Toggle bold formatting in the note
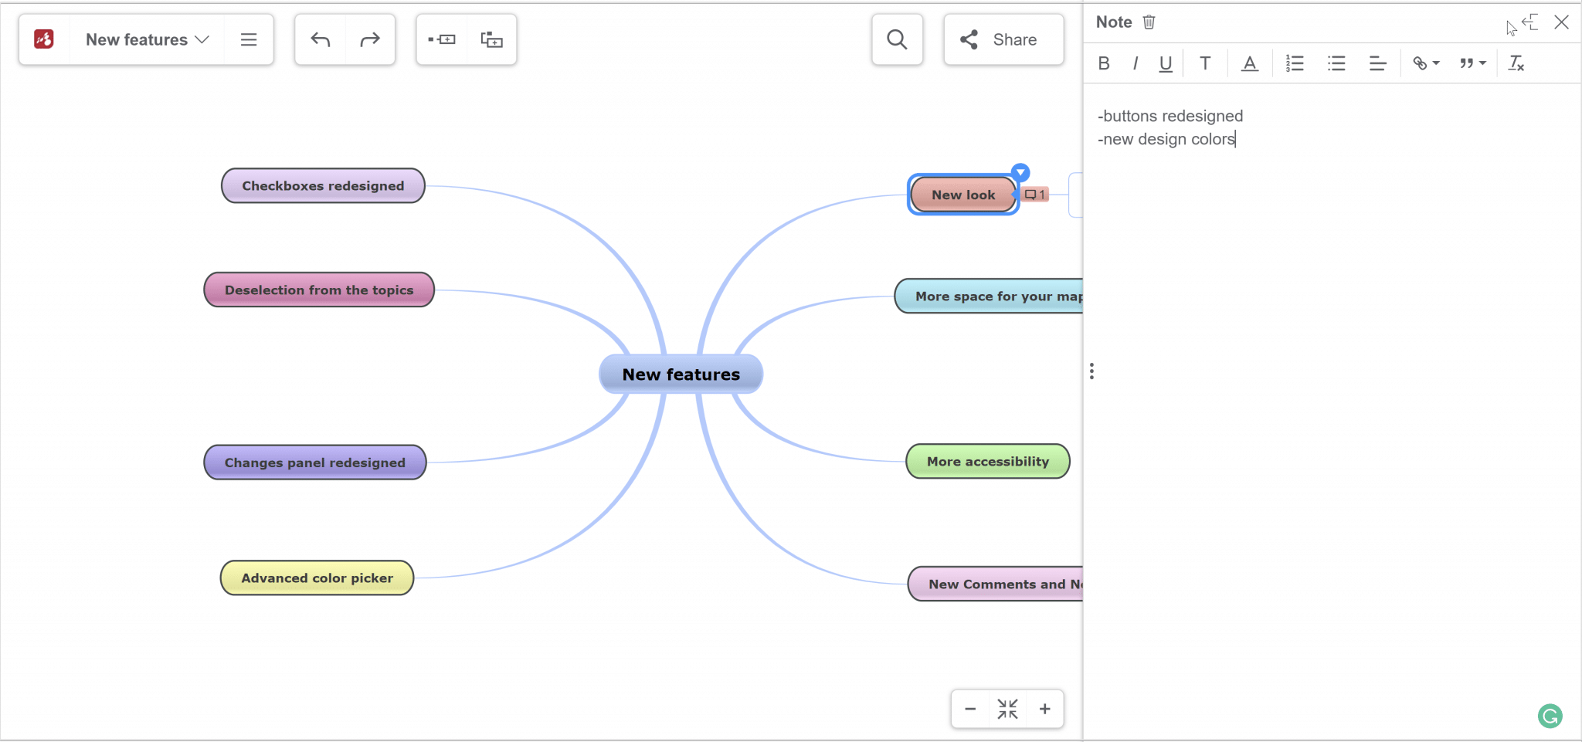 click(x=1103, y=63)
